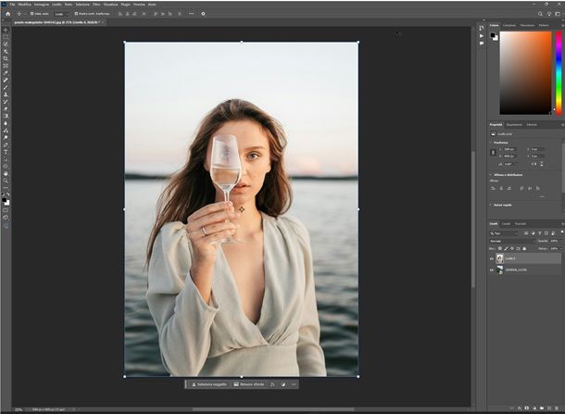Open the Immagine menu
The image size is (565, 414).
[42, 5]
